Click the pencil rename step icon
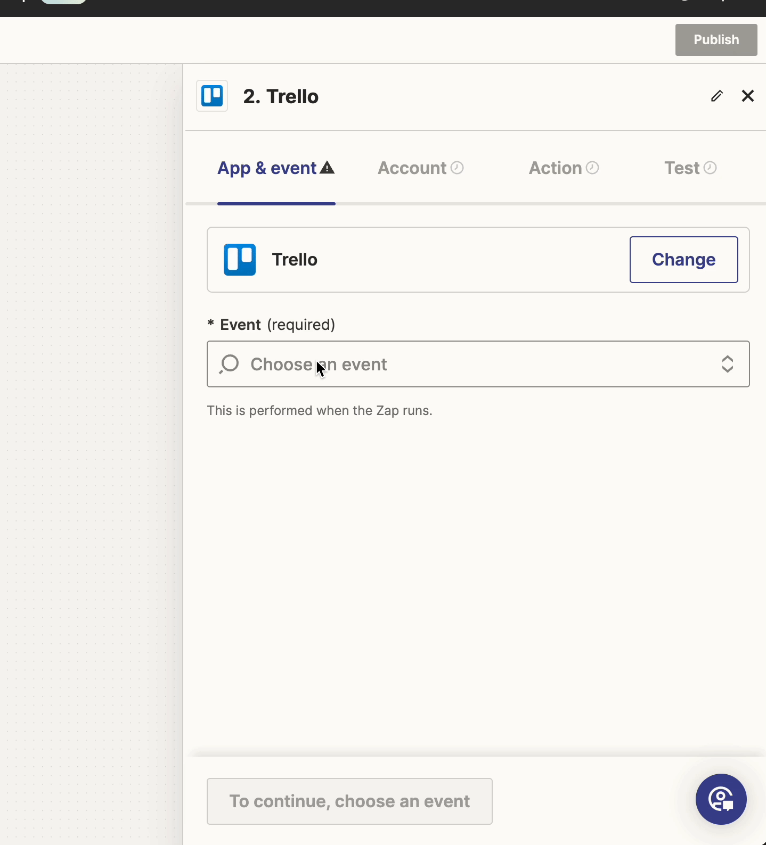Image resolution: width=766 pixels, height=845 pixels. [x=716, y=96]
